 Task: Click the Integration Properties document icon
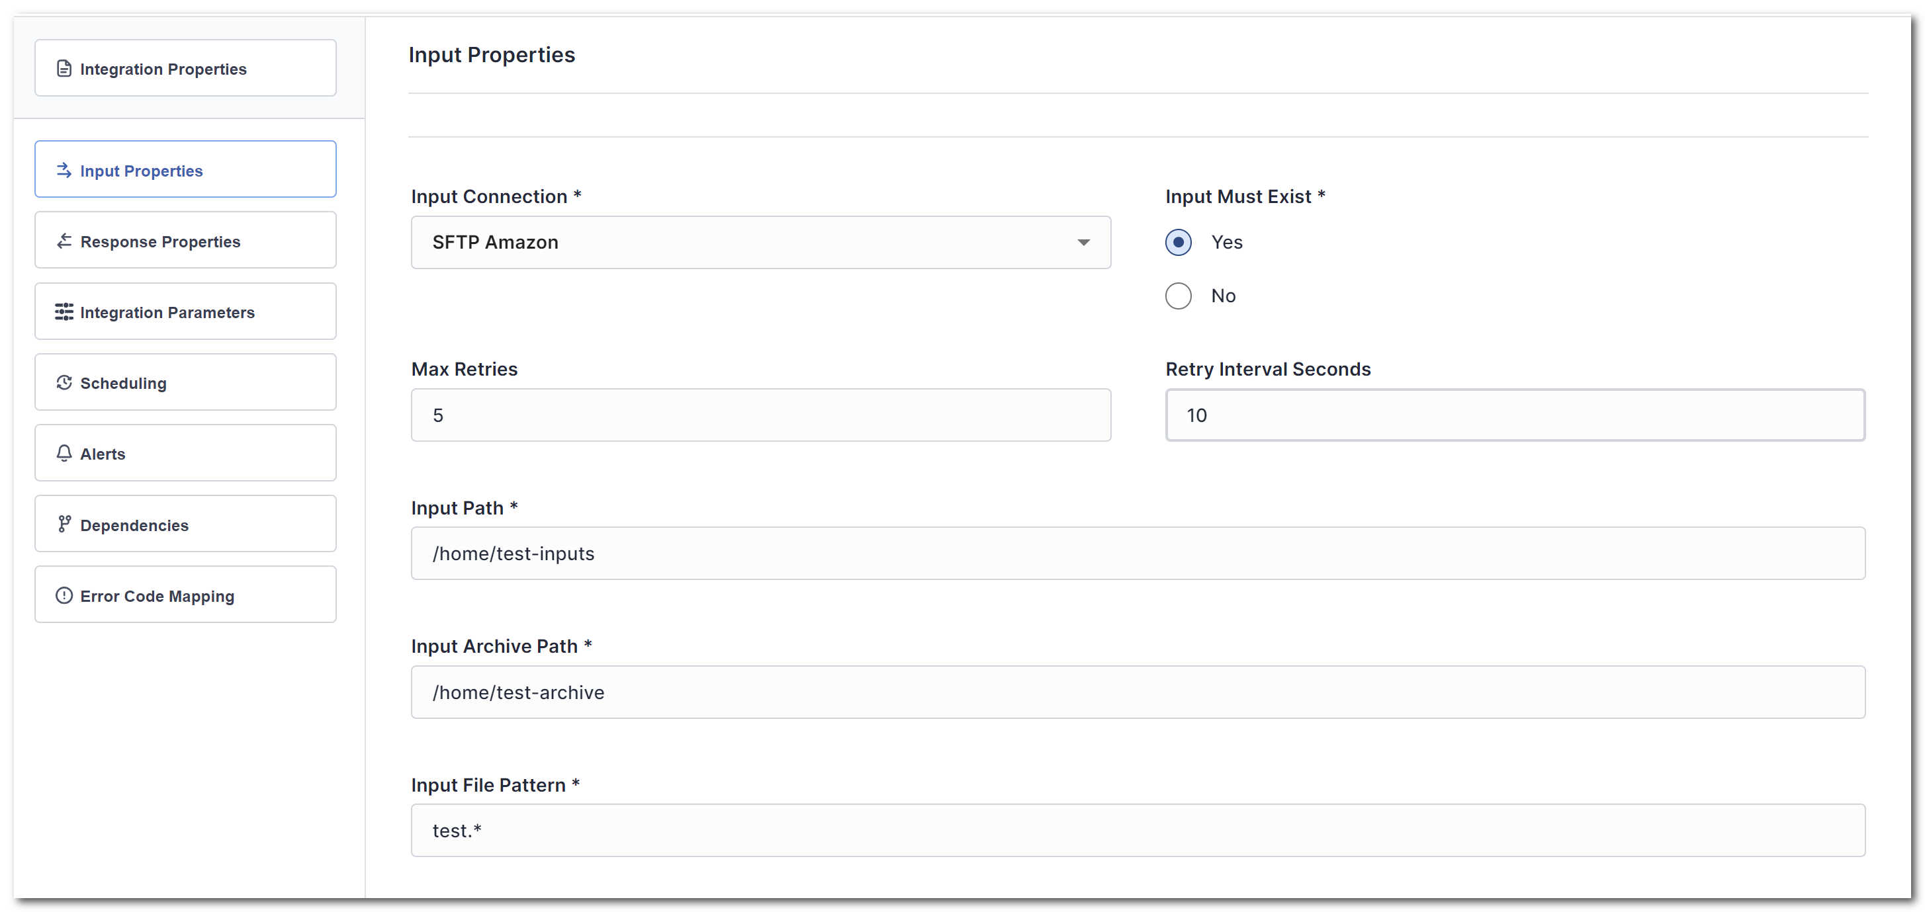[64, 69]
